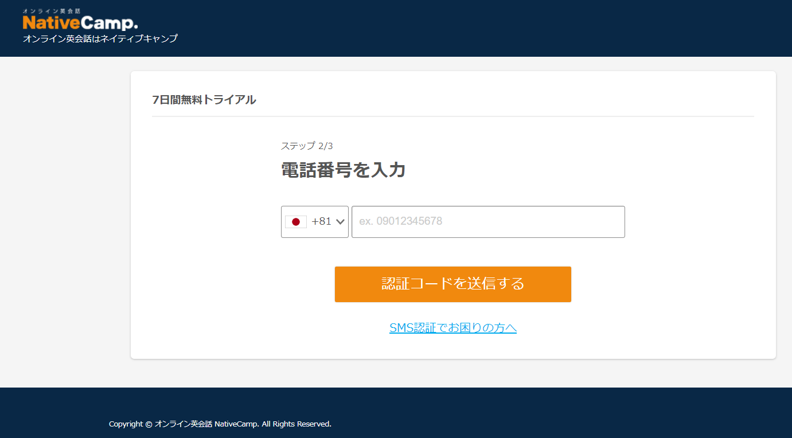
Task: Open the +81 country code dropdown
Action: [x=315, y=222]
